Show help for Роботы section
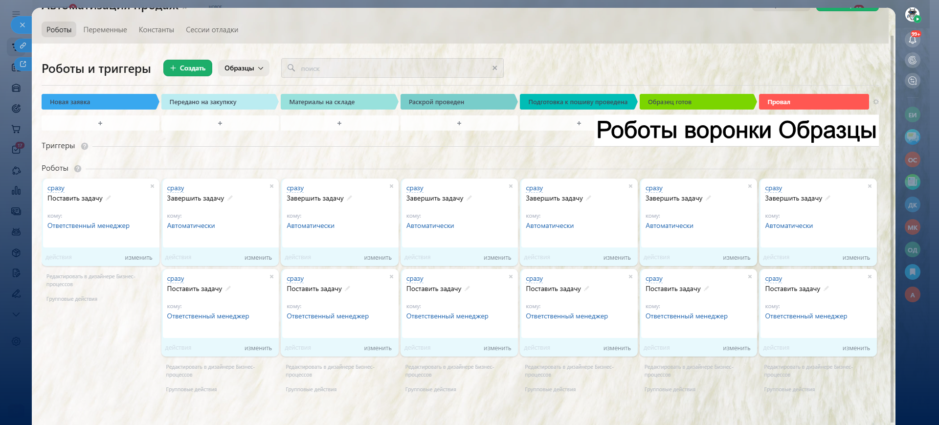Image resolution: width=939 pixels, height=425 pixels. pyautogui.click(x=78, y=169)
